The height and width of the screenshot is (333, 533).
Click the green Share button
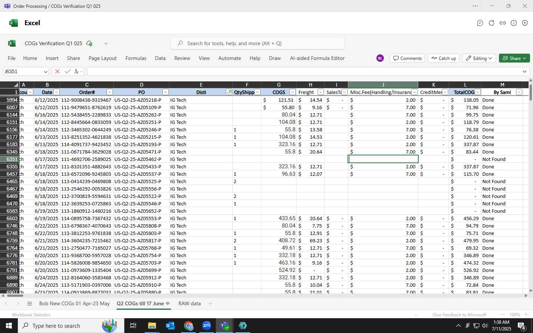click(514, 58)
